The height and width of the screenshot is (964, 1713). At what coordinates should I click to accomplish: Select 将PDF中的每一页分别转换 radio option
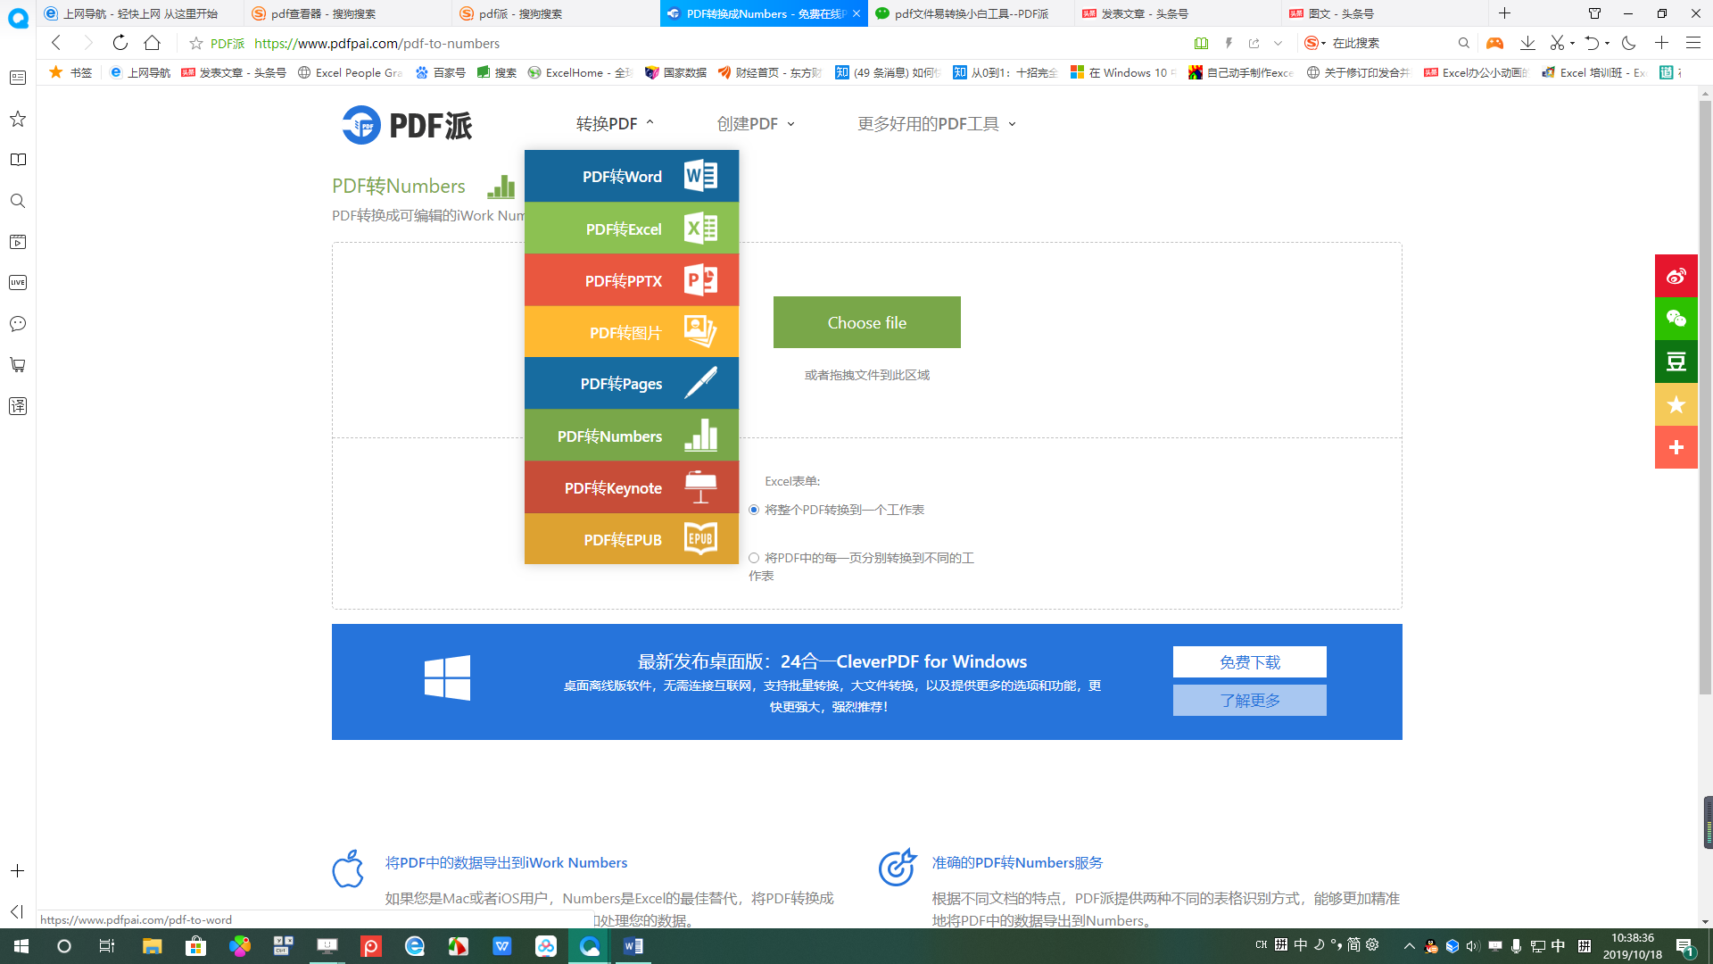coord(754,558)
